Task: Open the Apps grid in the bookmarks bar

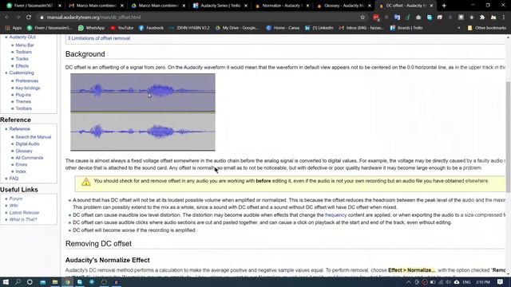Action: click(x=13, y=28)
